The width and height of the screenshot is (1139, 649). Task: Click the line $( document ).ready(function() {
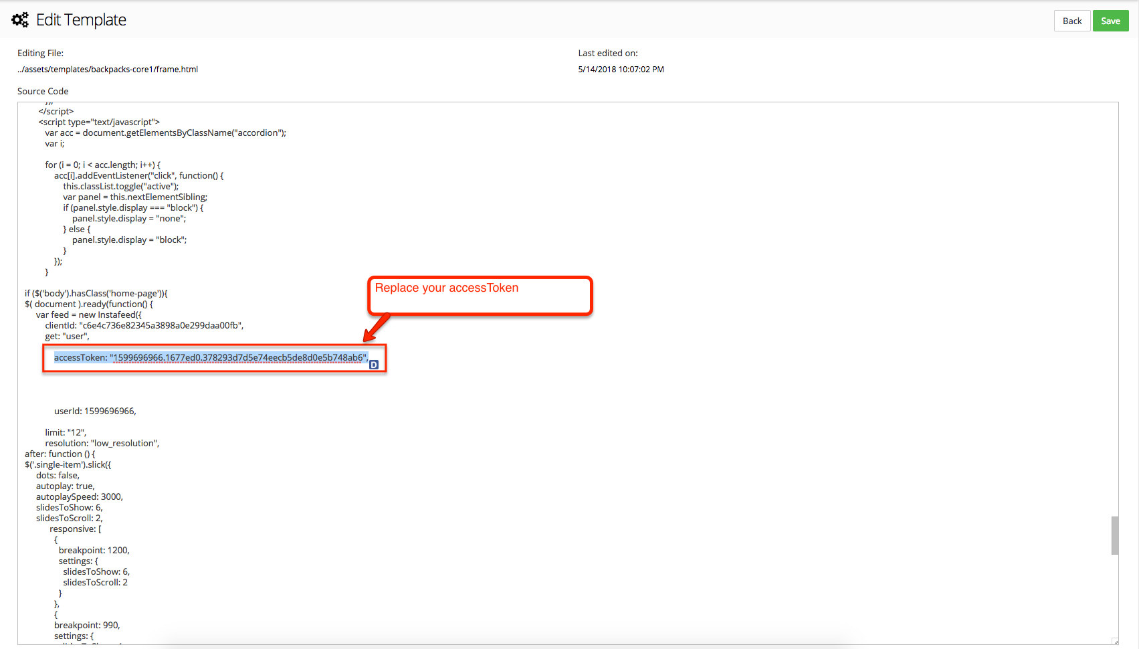89,304
